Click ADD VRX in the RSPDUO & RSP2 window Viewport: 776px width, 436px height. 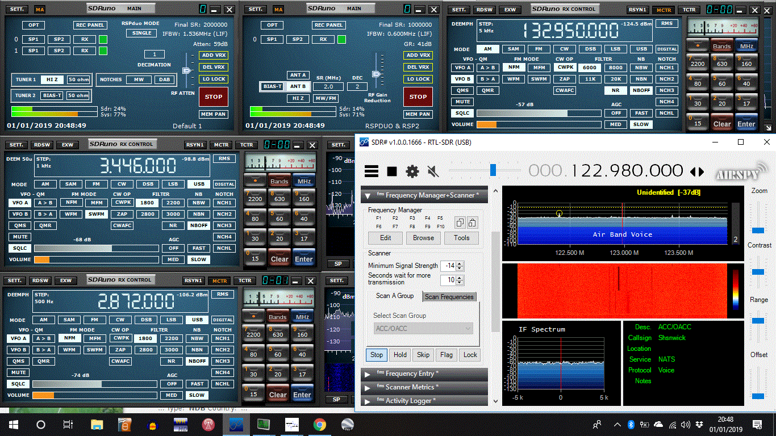coord(418,55)
